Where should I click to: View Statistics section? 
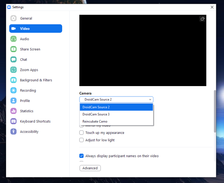pos(36,111)
